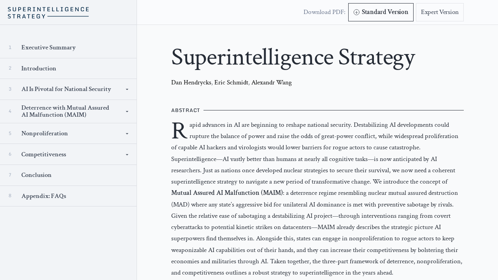The width and height of the screenshot is (498, 280).
Task: Click author name Alexandr Wang
Action: (x=271, y=82)
